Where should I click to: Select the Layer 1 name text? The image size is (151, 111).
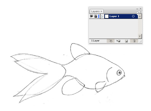click(114, 16)
